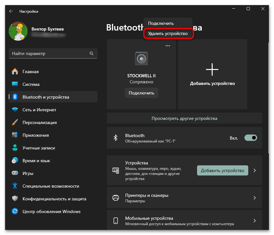
Task: Open the Главная section
Action: tap(53, 72)
